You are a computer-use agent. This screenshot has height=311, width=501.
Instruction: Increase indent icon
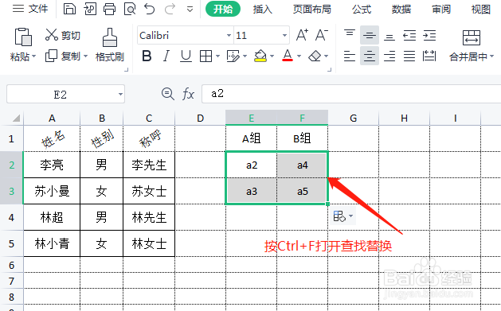tap(429, 35)
